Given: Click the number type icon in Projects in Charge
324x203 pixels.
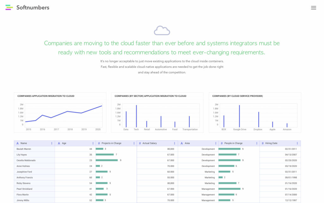Looking at the screenshot, I should coord(99,143).
